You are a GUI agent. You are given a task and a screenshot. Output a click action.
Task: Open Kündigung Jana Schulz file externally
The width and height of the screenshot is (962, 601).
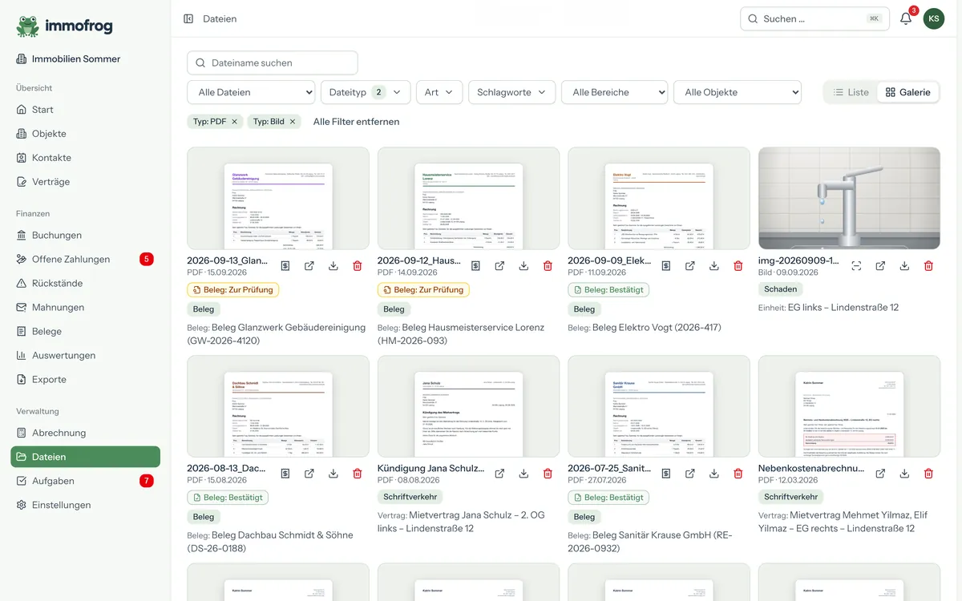click(499, 474)
